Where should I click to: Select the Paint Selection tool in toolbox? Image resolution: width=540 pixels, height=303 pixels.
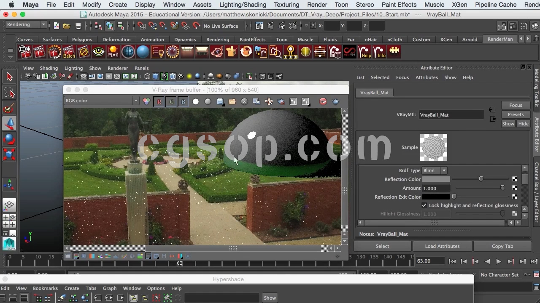(x=9, y=108)
